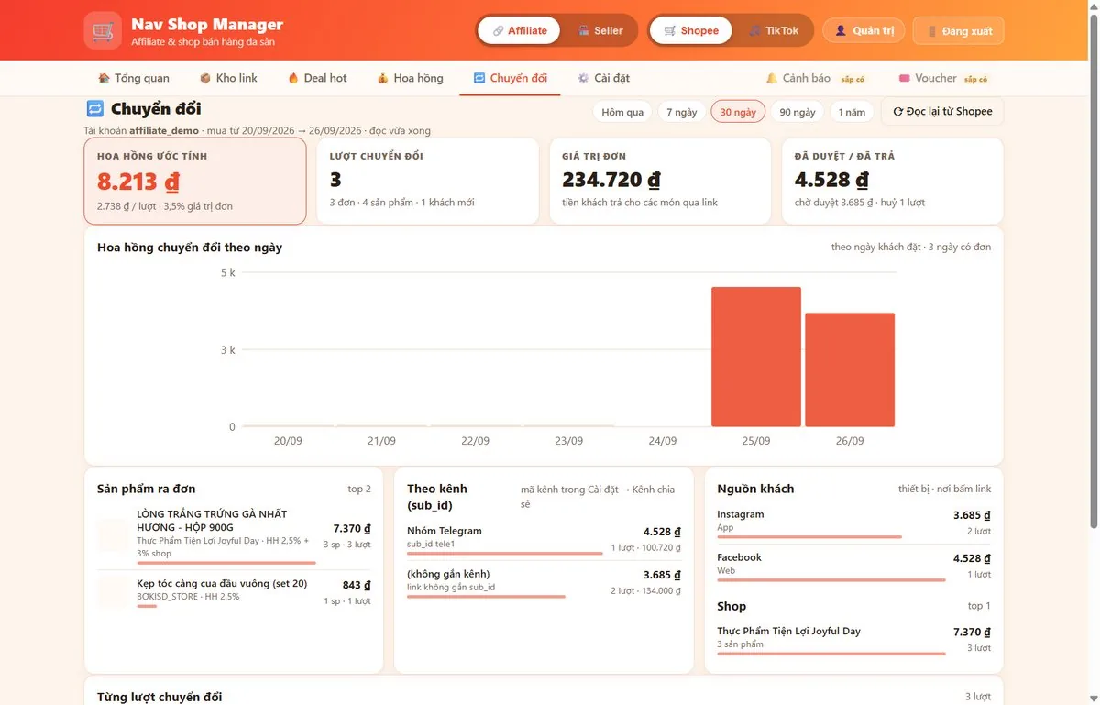Click the 26/09 chart bar
Screen dimensions: 1100x705
(850, 369)
